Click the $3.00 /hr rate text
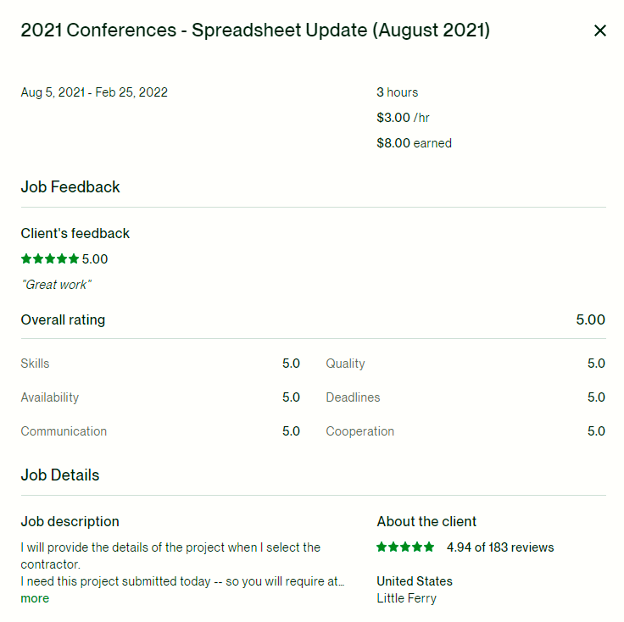This screenshot has height=622, width=624. pyautogui.click(x=403, y=118)
